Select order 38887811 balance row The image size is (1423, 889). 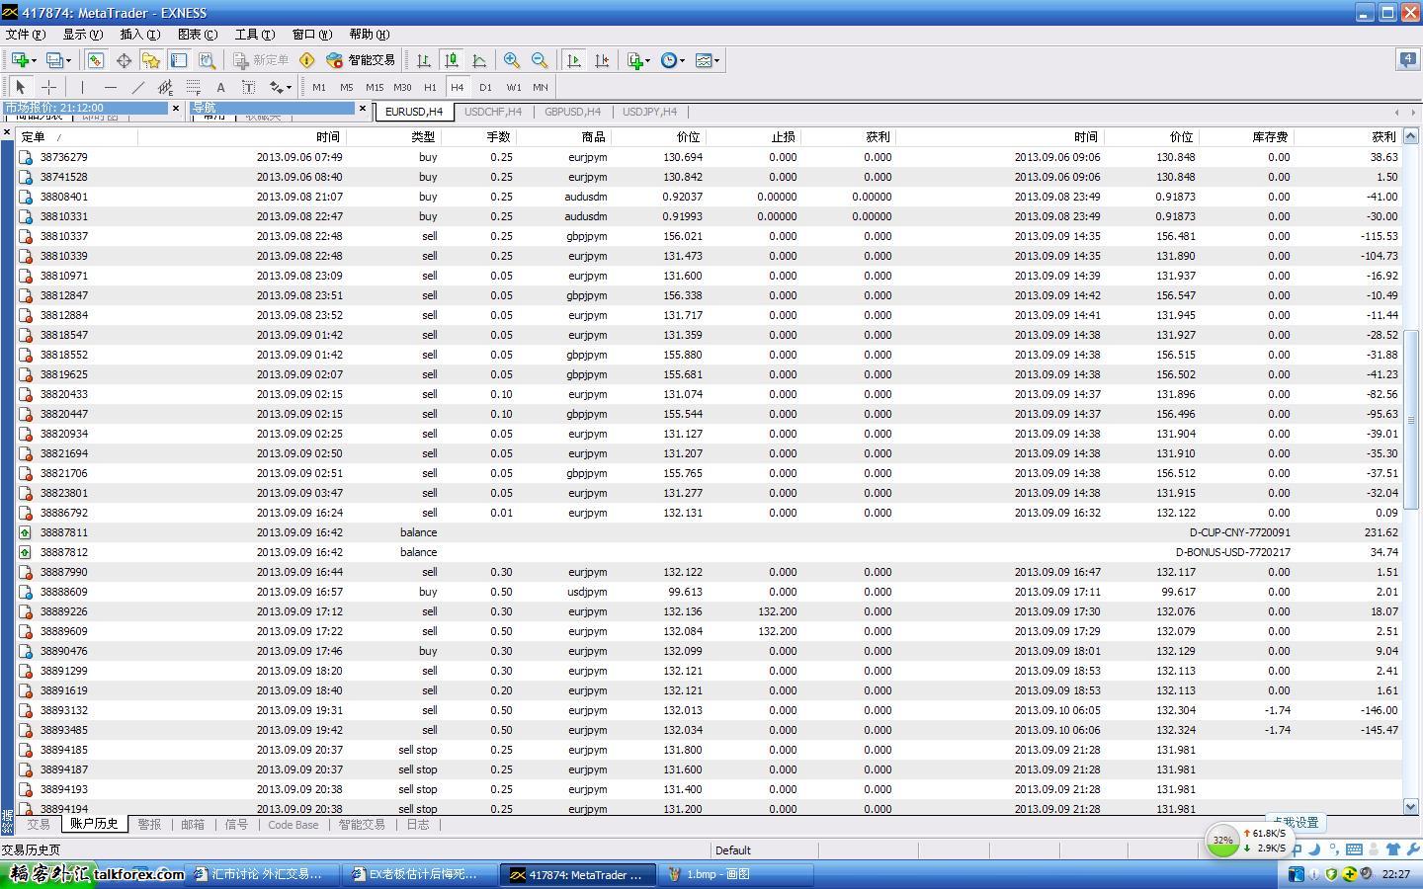tap(710, 532)
